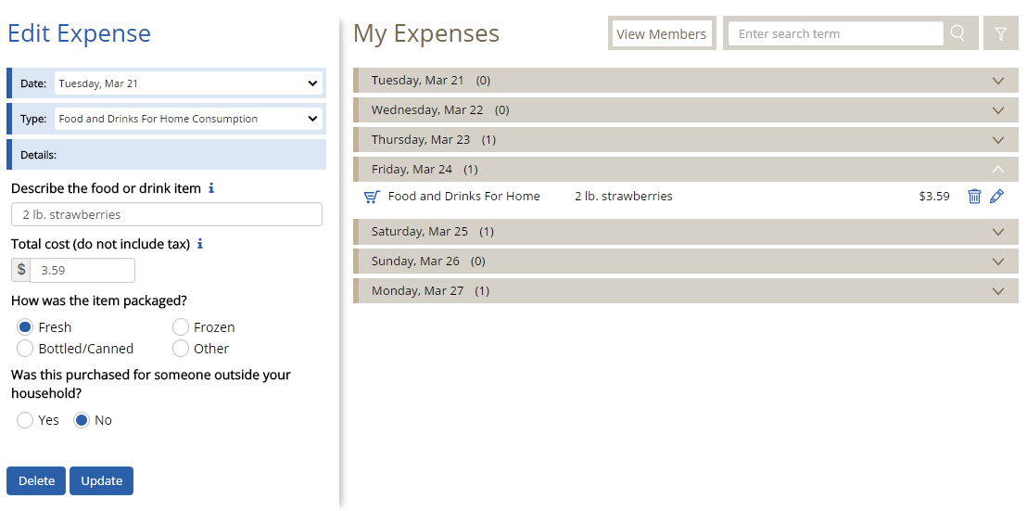This screenshot has height=511, width=1027.
Task: Focus the Enter search term field
Action: point(835,34)
